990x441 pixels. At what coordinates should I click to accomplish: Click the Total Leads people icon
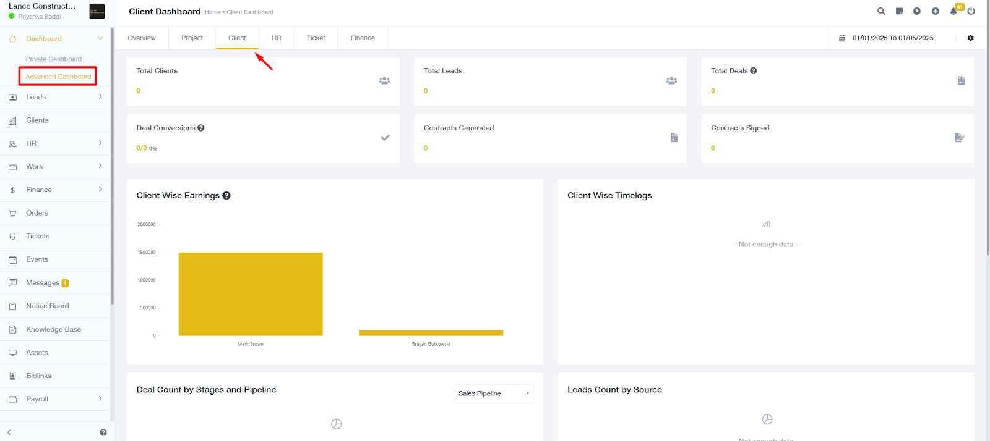tap(671, 80)
